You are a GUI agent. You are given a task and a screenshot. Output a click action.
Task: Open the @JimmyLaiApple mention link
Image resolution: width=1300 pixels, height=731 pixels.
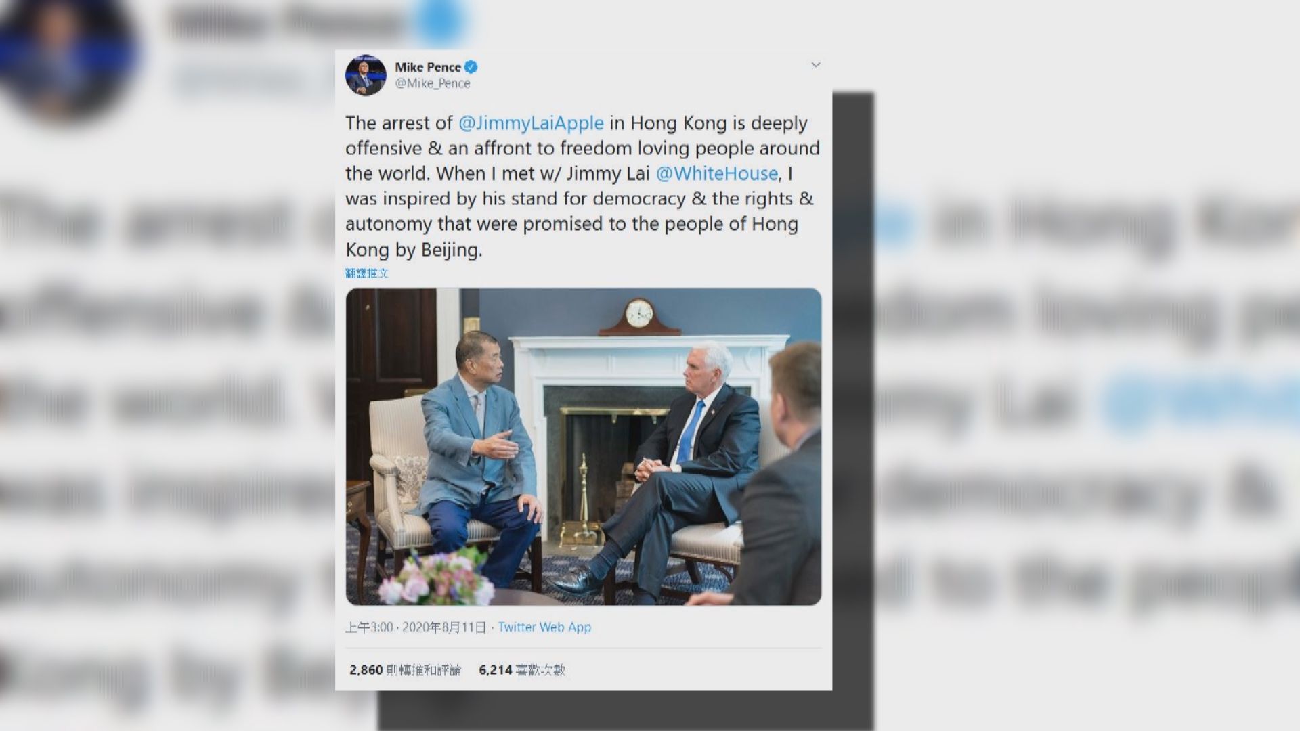click(x=531, y=123)
